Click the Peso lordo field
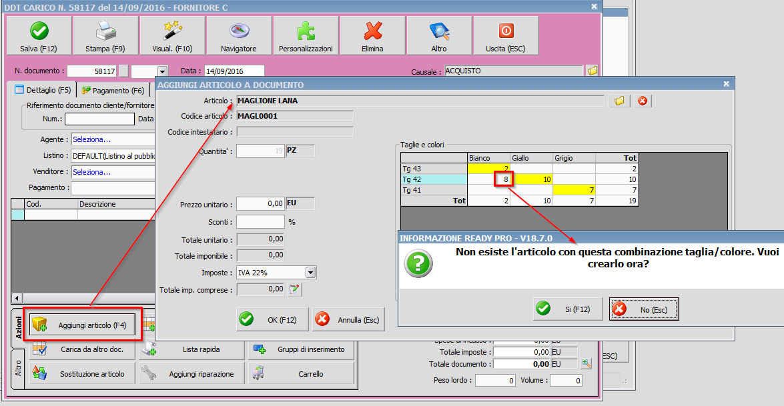 pyautogui.click(x=495, y=381)
